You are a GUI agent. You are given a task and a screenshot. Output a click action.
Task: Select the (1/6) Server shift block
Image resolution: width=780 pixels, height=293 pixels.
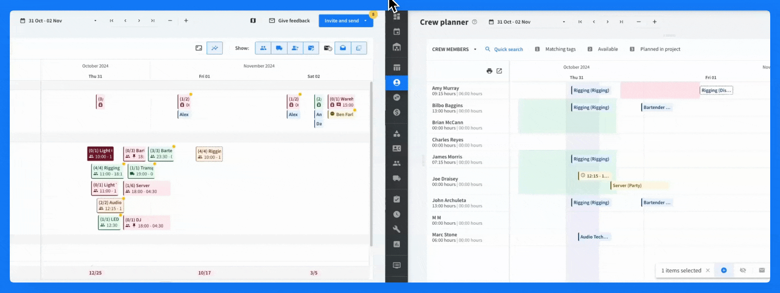[147, 188]
